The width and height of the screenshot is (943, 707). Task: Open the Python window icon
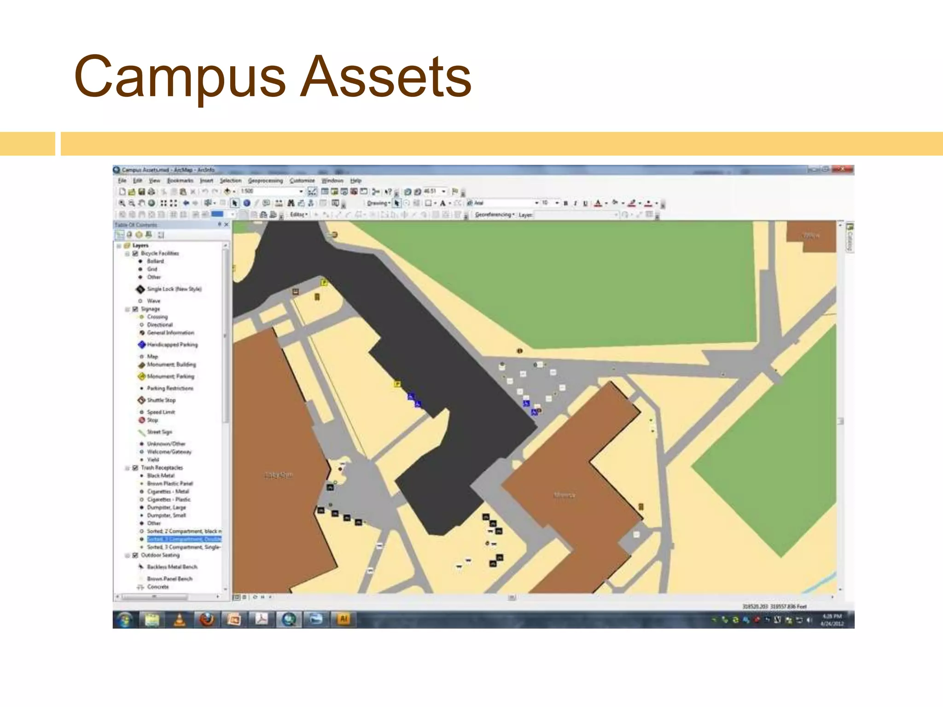pyautogui.click(x=364, y=191)
